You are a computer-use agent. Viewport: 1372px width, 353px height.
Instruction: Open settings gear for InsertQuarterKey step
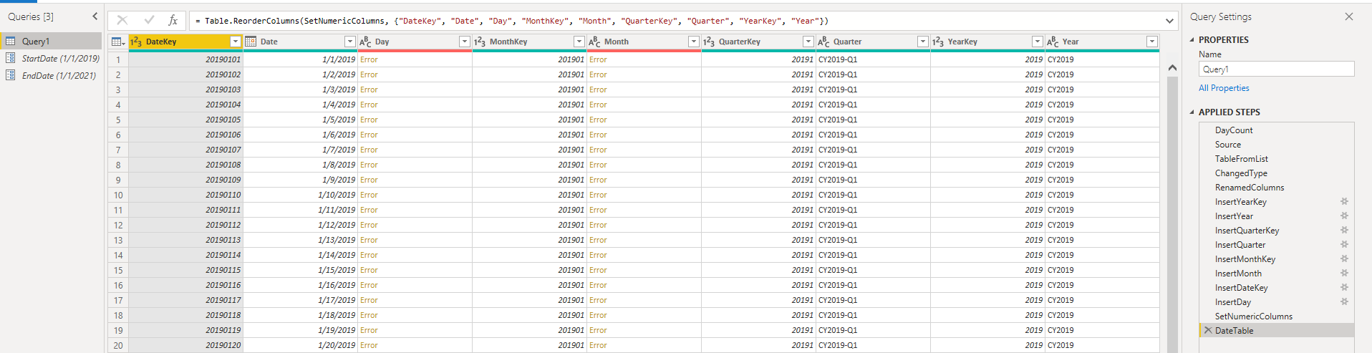pyautogui.click(x=1344, y=231)
